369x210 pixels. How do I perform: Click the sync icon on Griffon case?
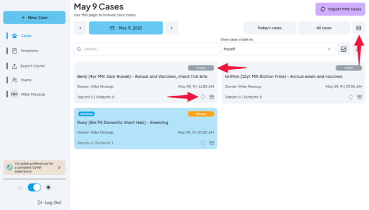(x=351, y=97)
